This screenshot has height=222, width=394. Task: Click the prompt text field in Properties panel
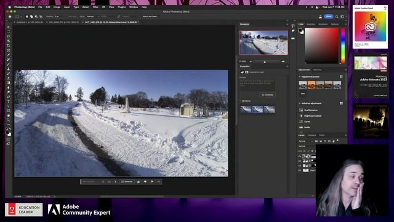(257, 85)
